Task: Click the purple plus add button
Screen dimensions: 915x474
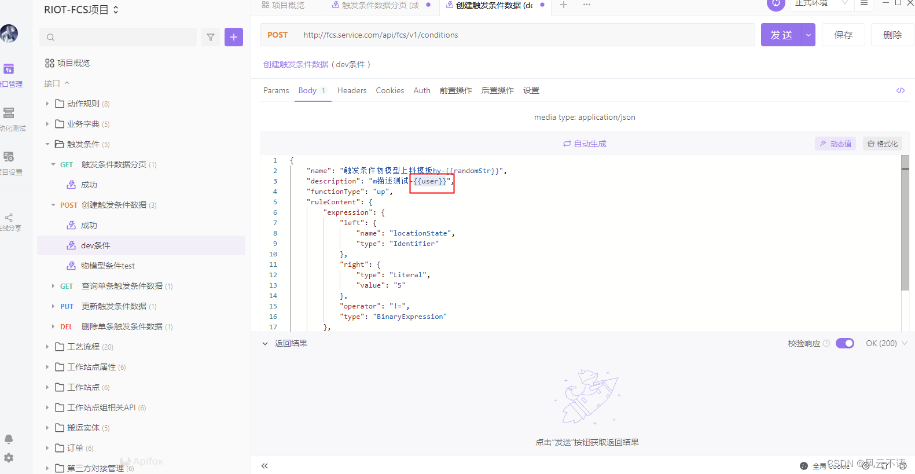Action: (x=234, y=37)
